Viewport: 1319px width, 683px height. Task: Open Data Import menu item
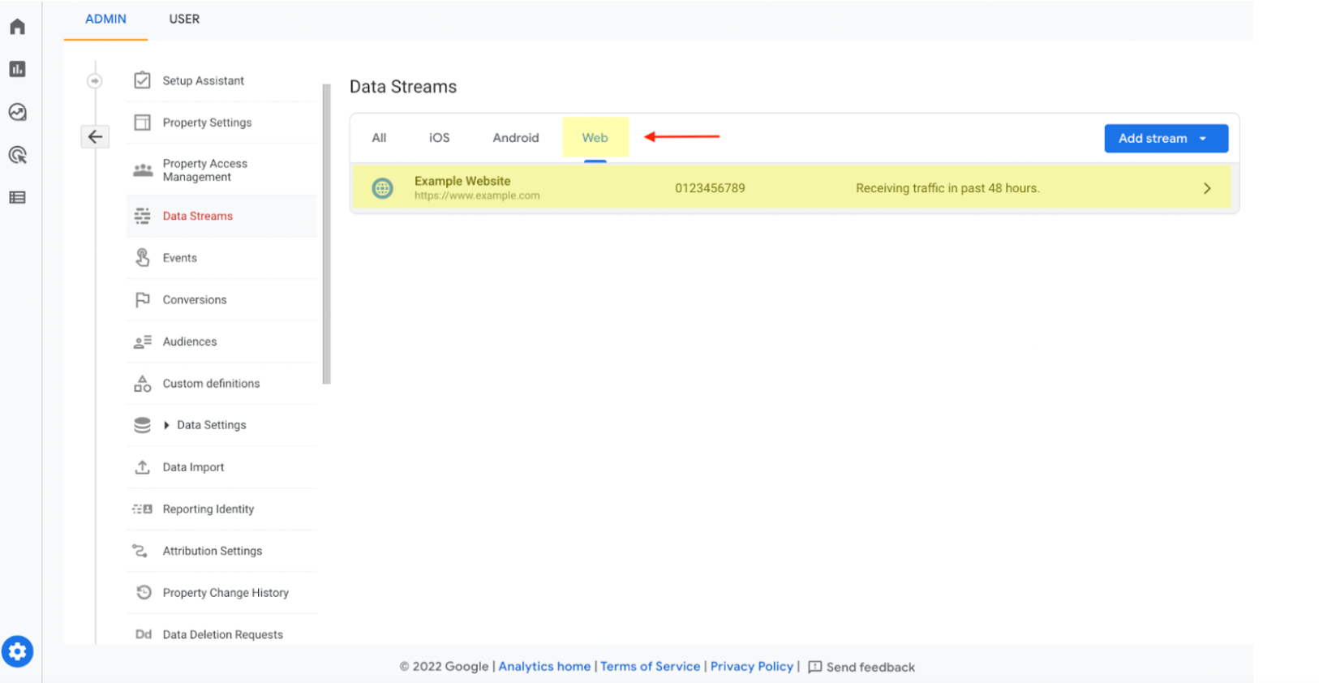tap(221, 467)
